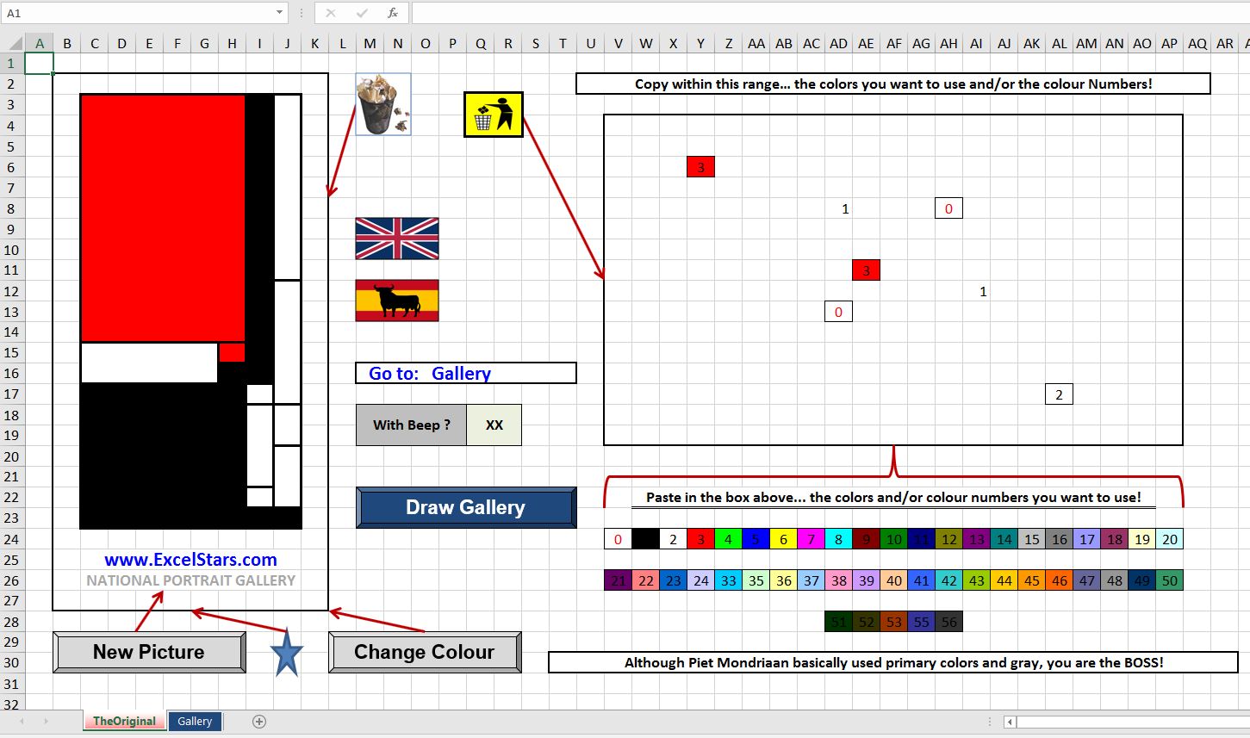Open the Name Box dropdown arrow

click(279, 13)
